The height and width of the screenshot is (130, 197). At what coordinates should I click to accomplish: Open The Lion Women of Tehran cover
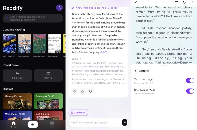tap(39, 44)
